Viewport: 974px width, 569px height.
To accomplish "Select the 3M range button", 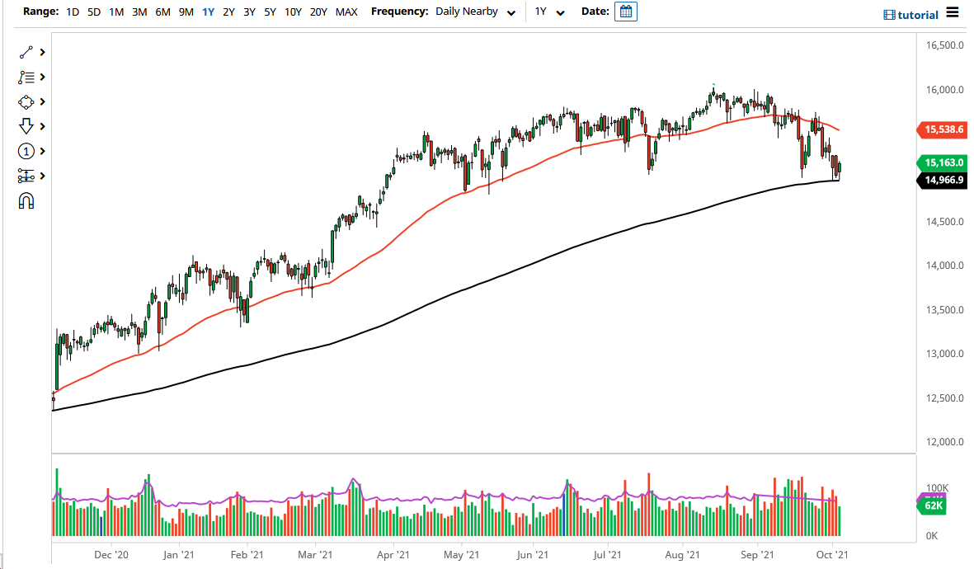I will click(138, 12).
